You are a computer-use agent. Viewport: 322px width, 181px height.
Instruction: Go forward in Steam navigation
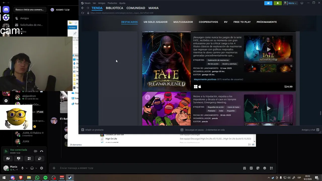(88, 8)
